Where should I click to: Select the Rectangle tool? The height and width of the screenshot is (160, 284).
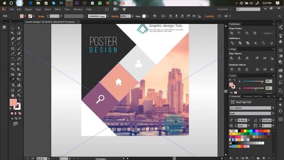point(12,49)
